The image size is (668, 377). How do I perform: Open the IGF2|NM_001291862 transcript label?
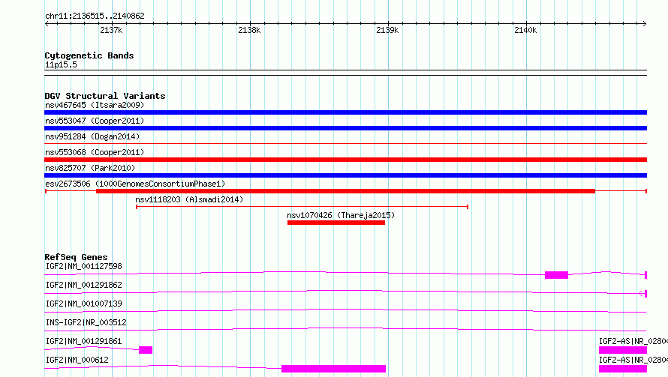point(83,285)
